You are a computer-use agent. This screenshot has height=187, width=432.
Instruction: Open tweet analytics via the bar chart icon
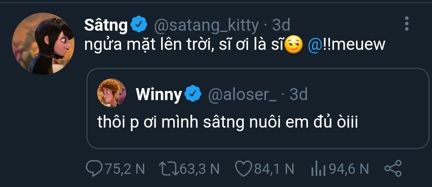(318, 169)
